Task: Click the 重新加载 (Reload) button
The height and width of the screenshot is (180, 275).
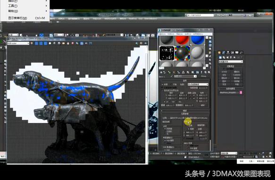Action: [166, 122]
